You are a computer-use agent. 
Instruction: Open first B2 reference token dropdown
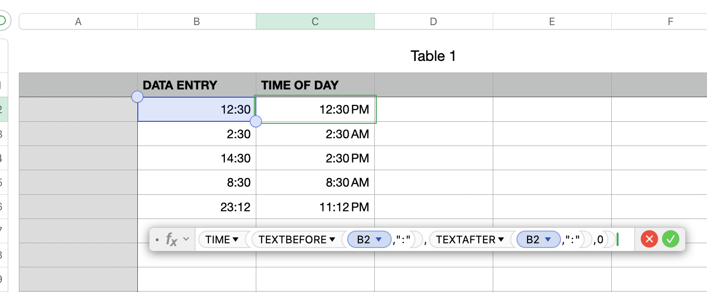tap(379, 240)
